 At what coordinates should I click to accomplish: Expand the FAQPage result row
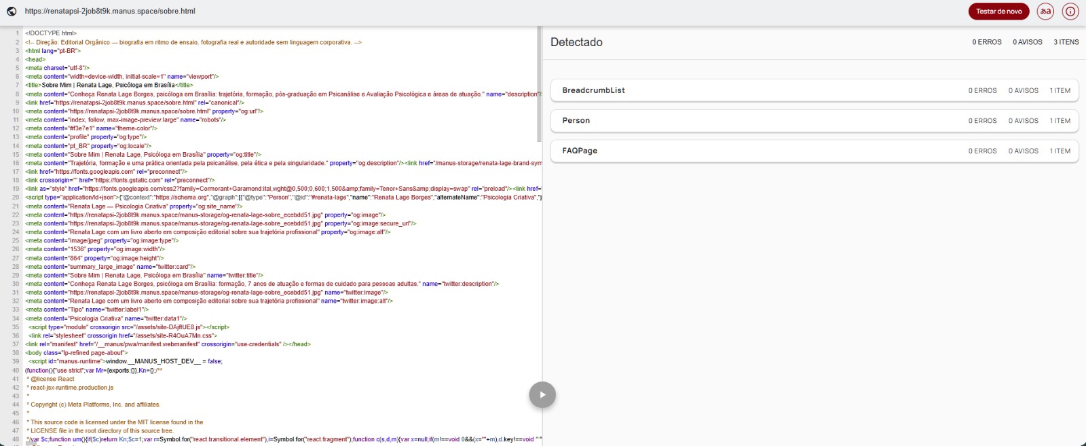click(x=814, y=151)
